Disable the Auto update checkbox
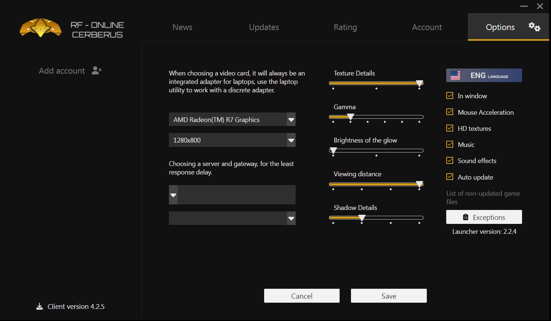 [x=450, y=177]
